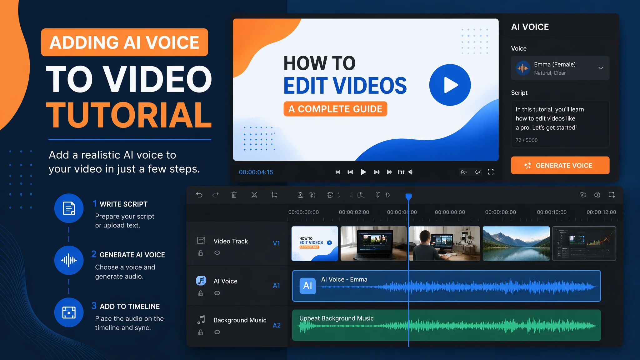This screenshot has height=360, width=640.
Task: Click the A1 track label
Action: click(x=276, y=285)
